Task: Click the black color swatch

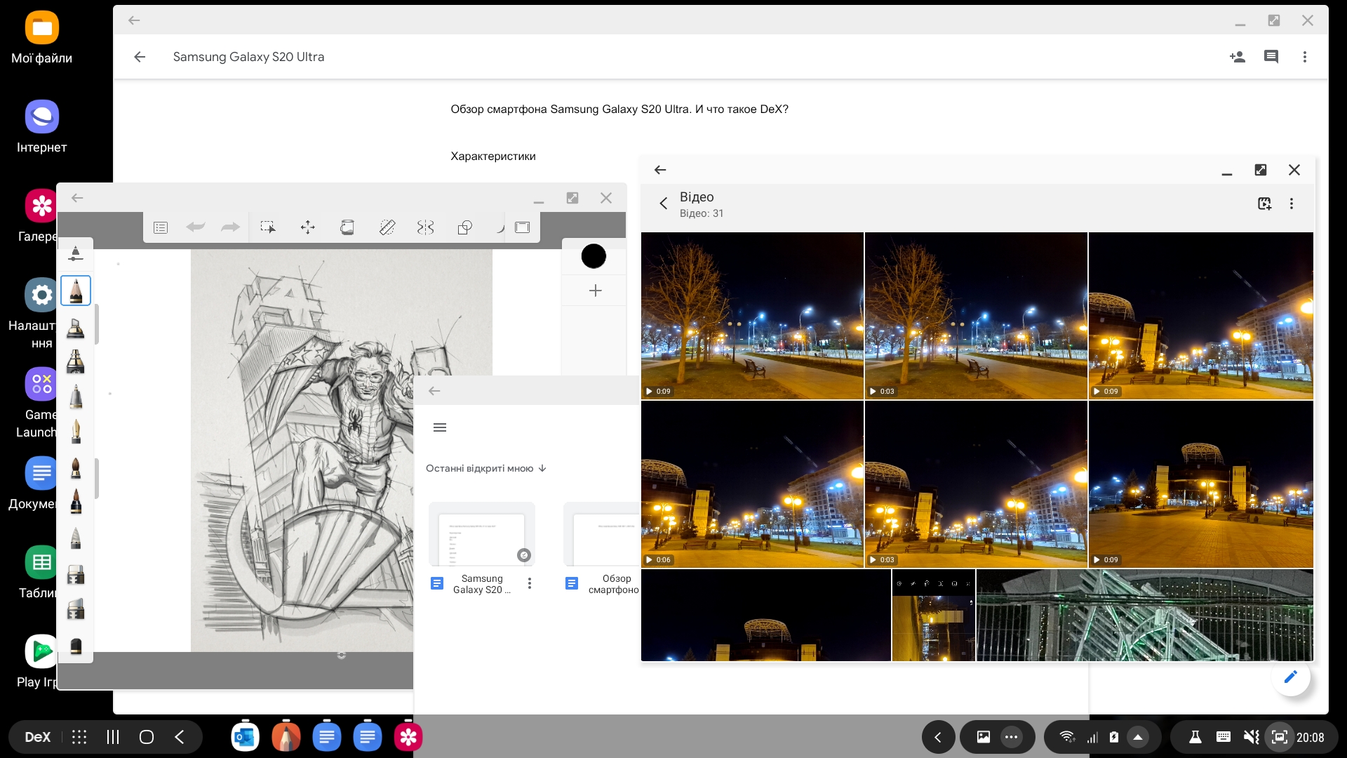Action: (594, 256)
